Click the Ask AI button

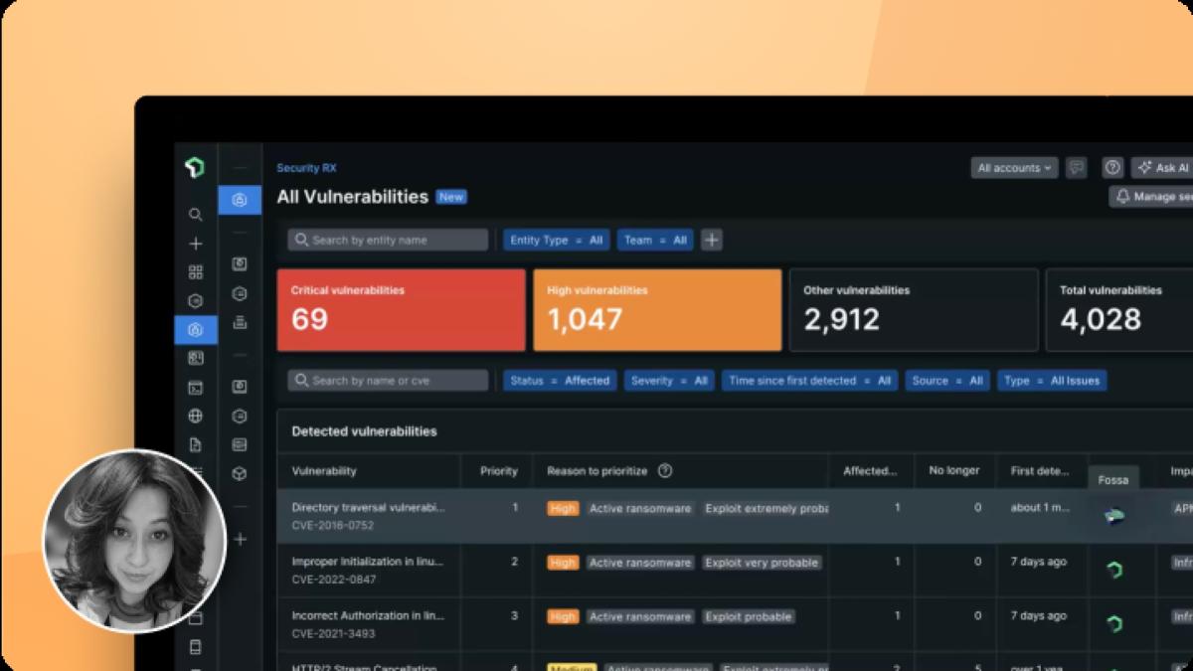(x=1161, y=168)
